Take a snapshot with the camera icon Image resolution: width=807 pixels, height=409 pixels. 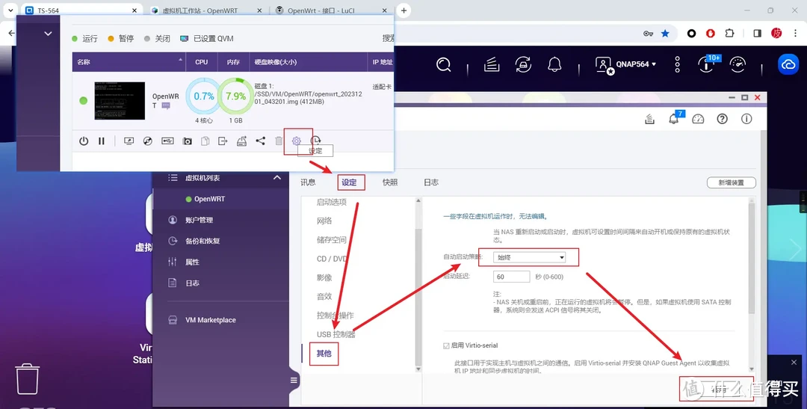click(x=188, y=141)
